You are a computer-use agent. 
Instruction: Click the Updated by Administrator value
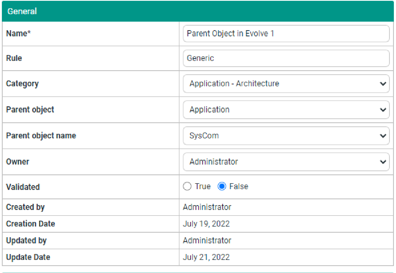click(207, 240)
